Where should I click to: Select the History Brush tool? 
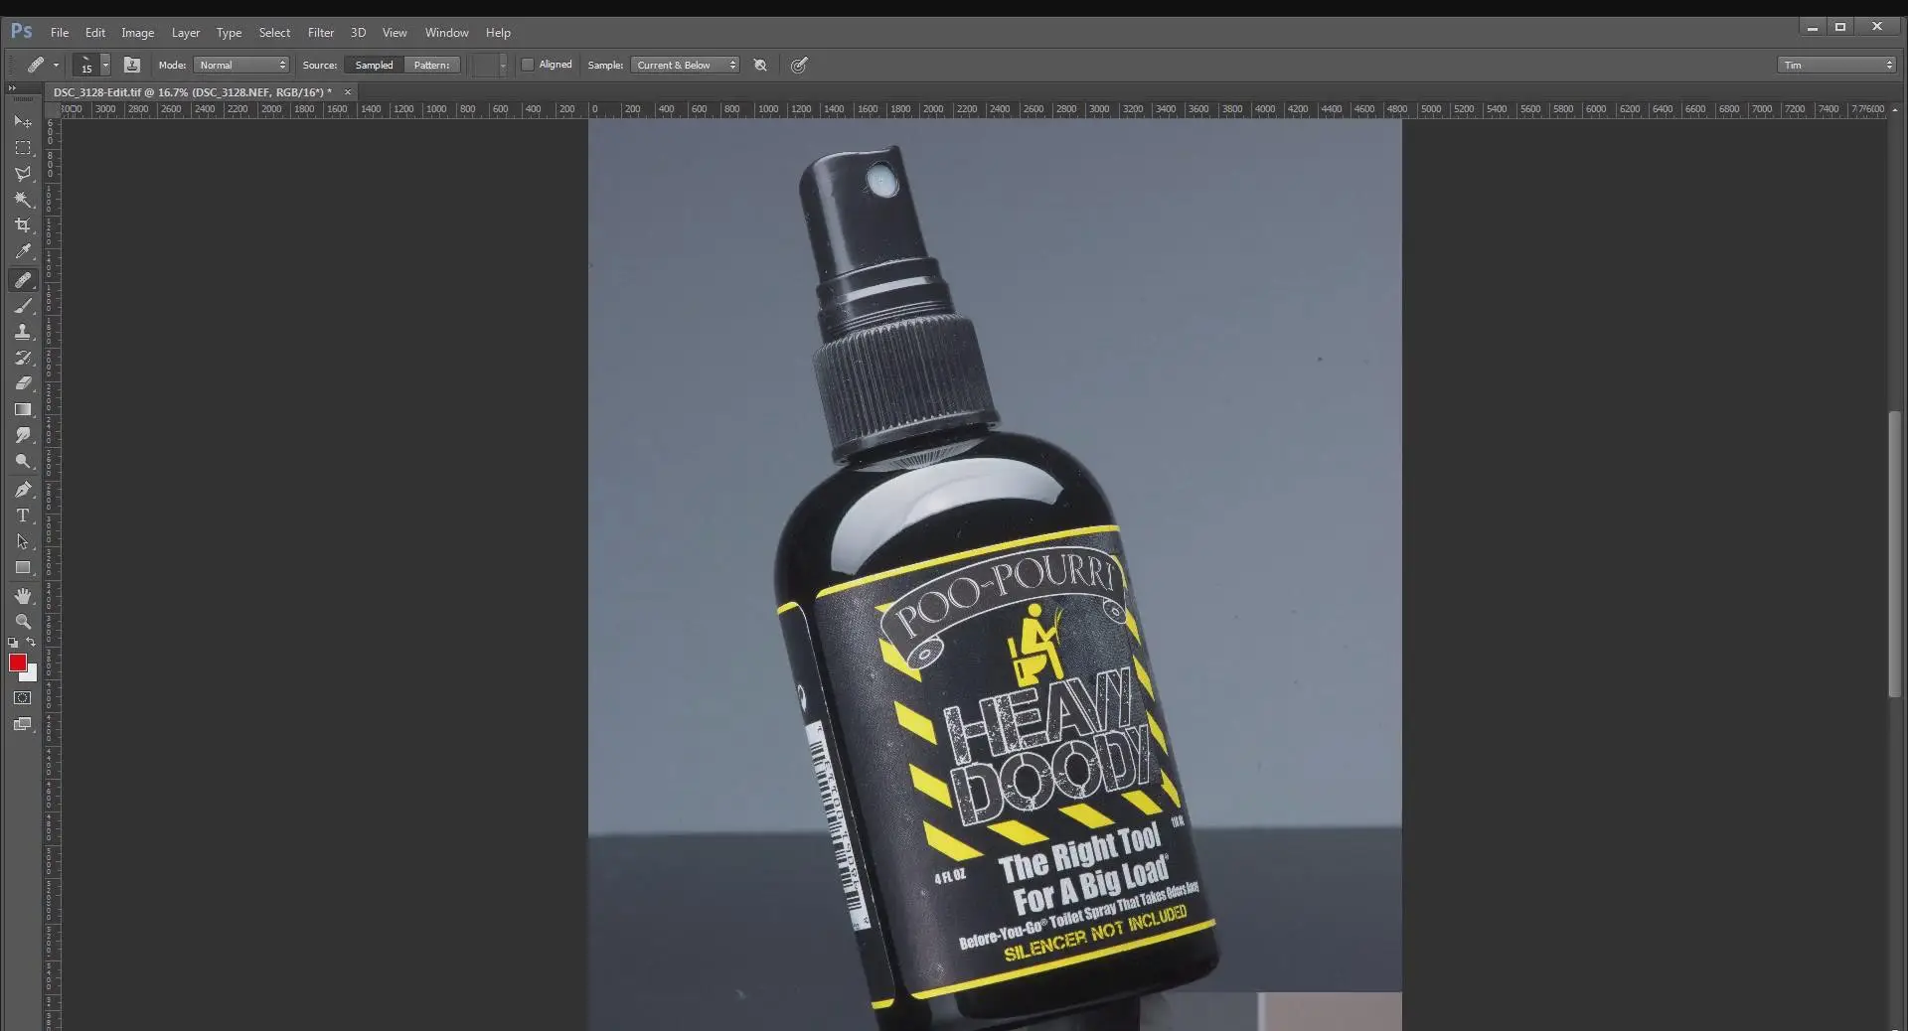coord(22,358)
